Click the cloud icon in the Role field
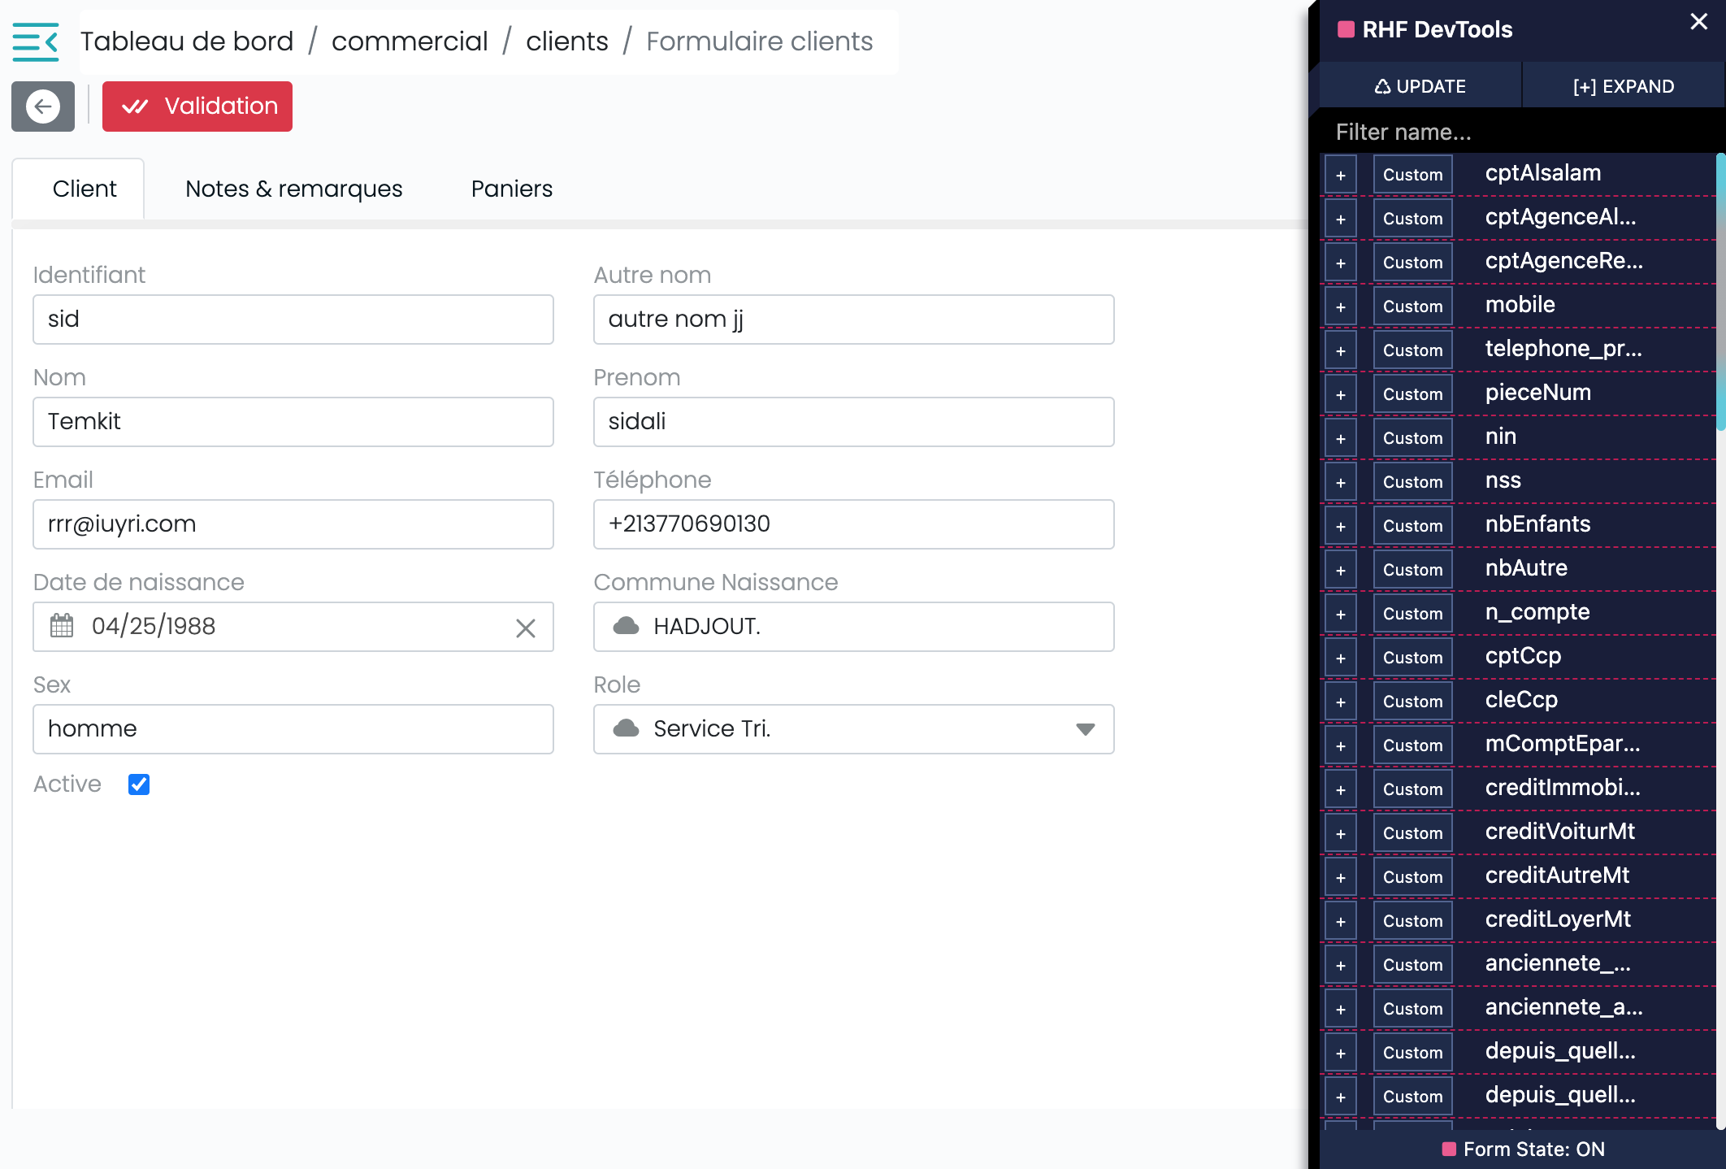 [x=626, y=728]
